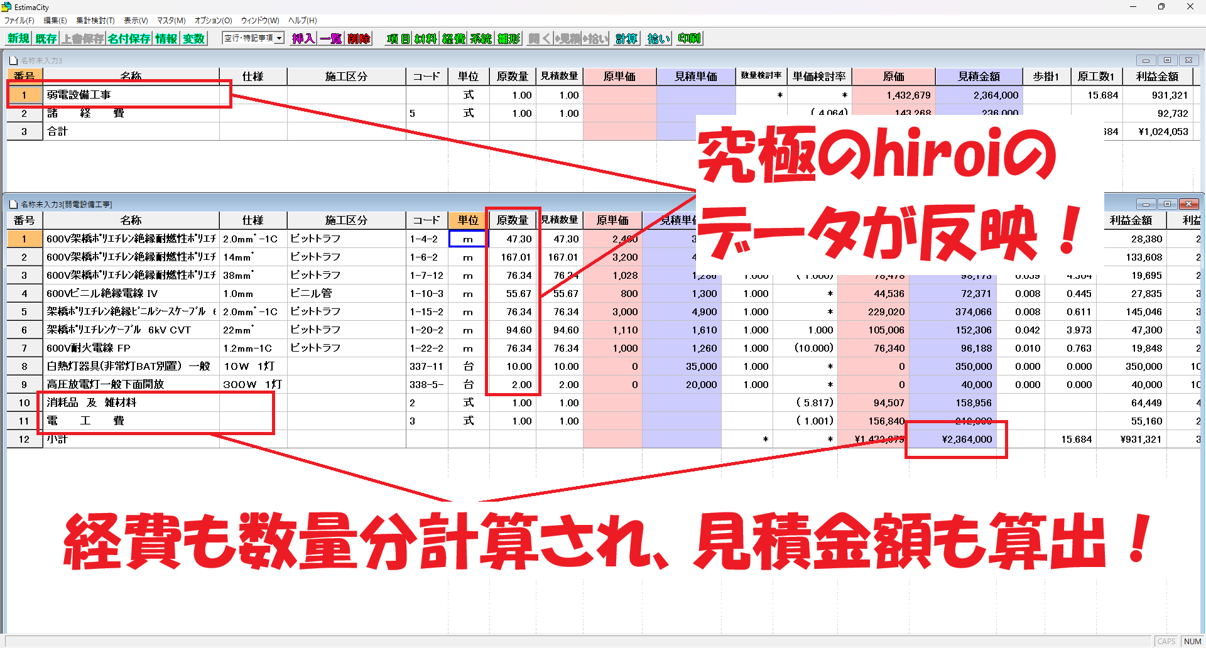Click the 経費 (Expenses) toolbar button
This screenshot has height=648, width=1206.
[454, 38]
